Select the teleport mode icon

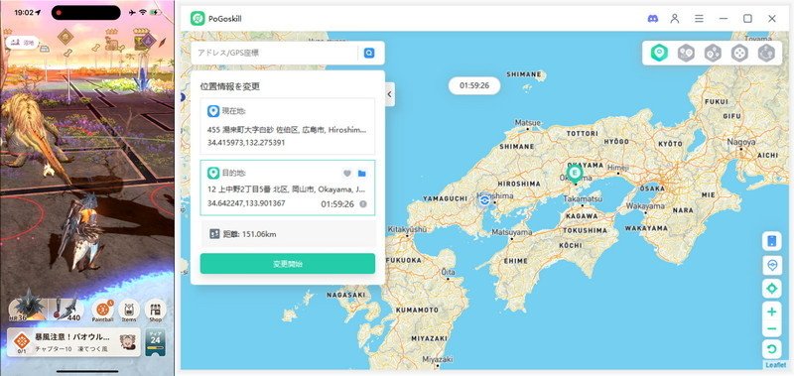659,53
